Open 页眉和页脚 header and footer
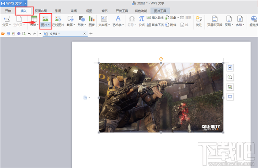 coord(215,21)
